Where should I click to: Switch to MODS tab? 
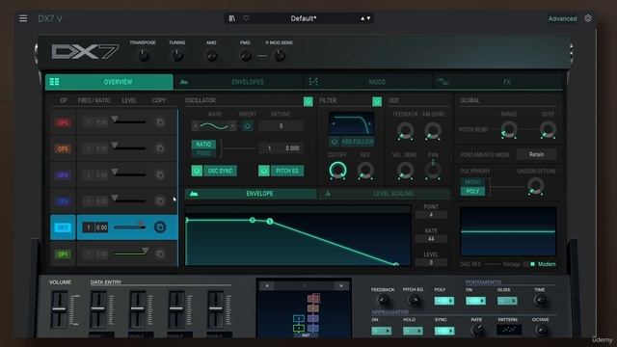pyautogui.click(x=368, y=82)
